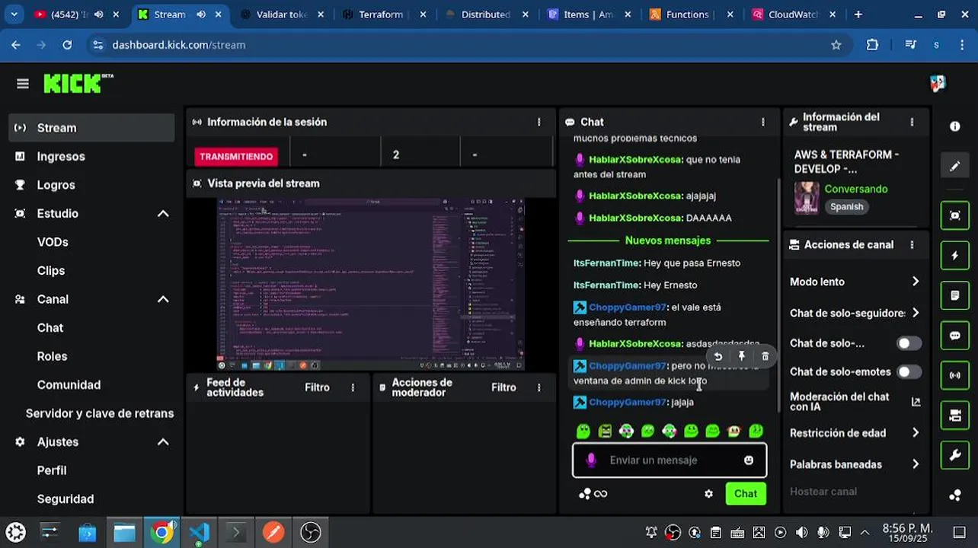This screenshot has height=548, width=978.
Task: Open VODs under Estudio
Action: (x=53, y=242)
